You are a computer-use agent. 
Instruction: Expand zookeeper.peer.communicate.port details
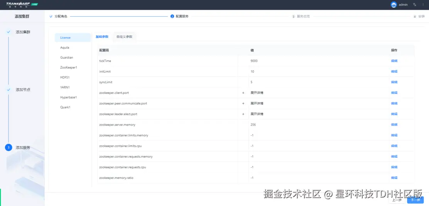click(243, 104)
